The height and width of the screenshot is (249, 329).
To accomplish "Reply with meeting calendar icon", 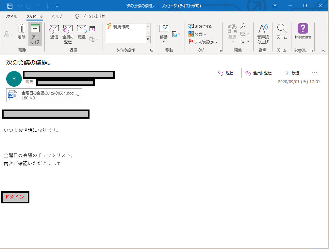I will click(x=92, y=29).
